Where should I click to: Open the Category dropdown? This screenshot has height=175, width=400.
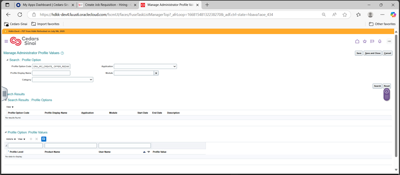[x=62, y=80]
